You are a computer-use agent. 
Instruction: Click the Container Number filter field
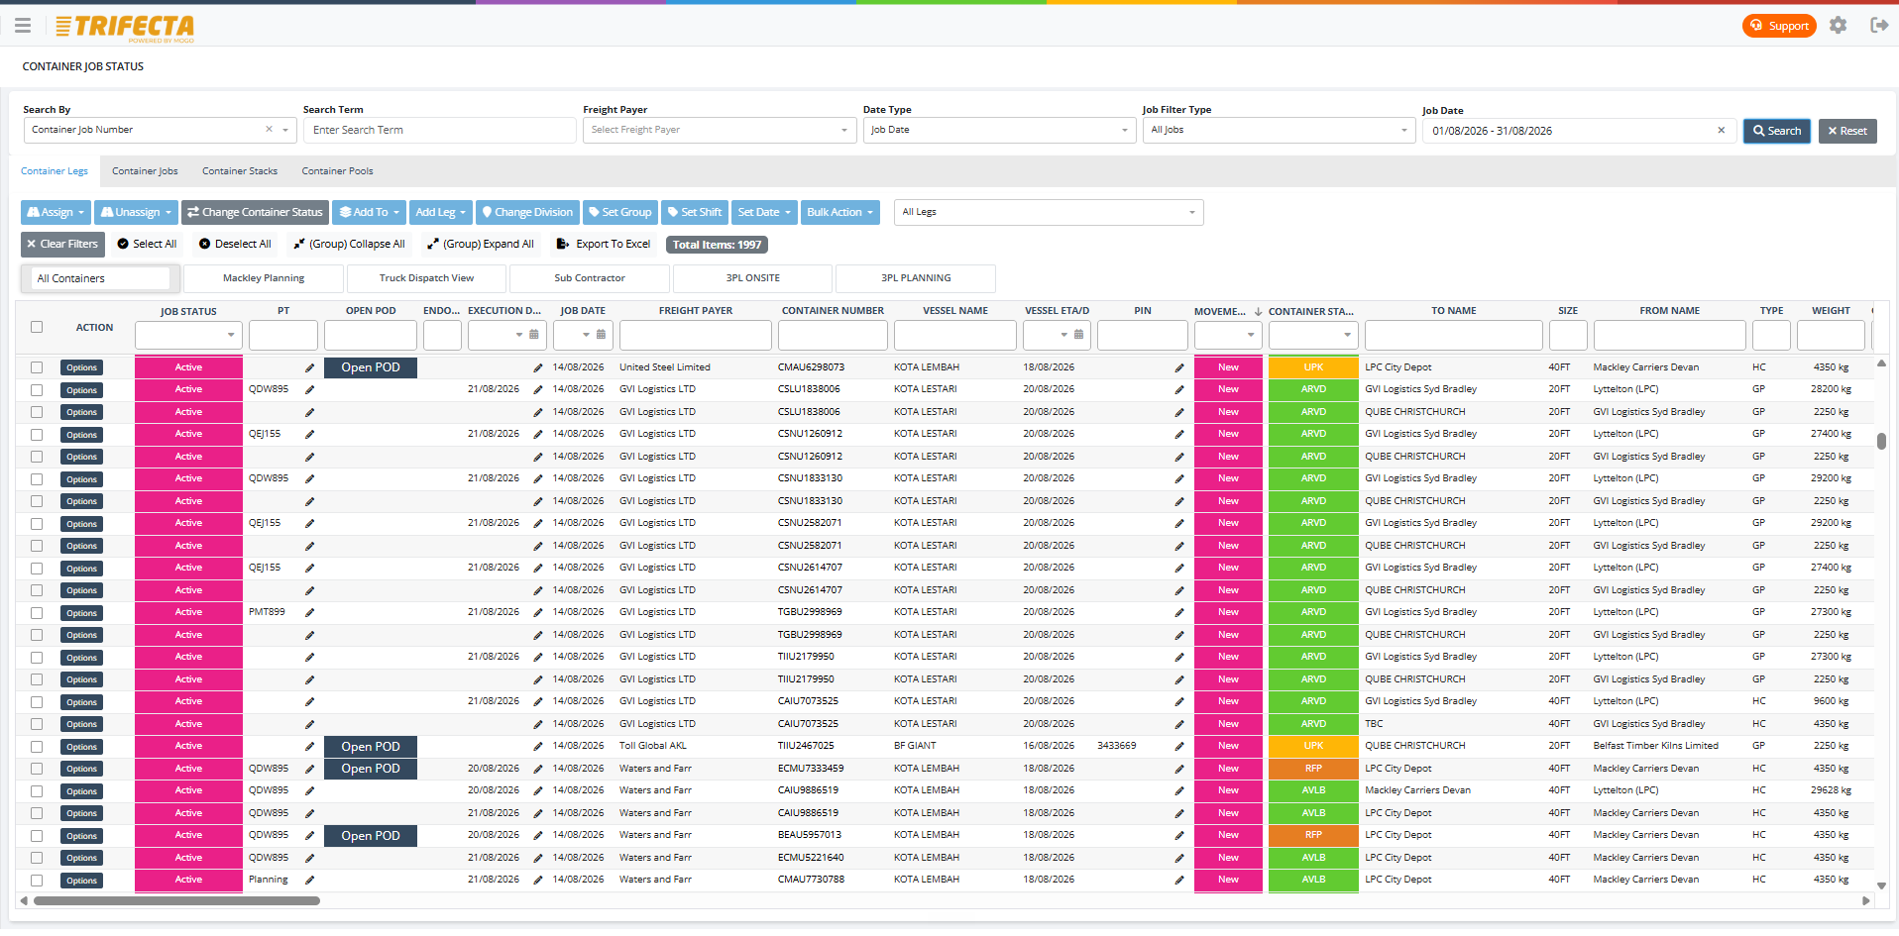[833, 336]
